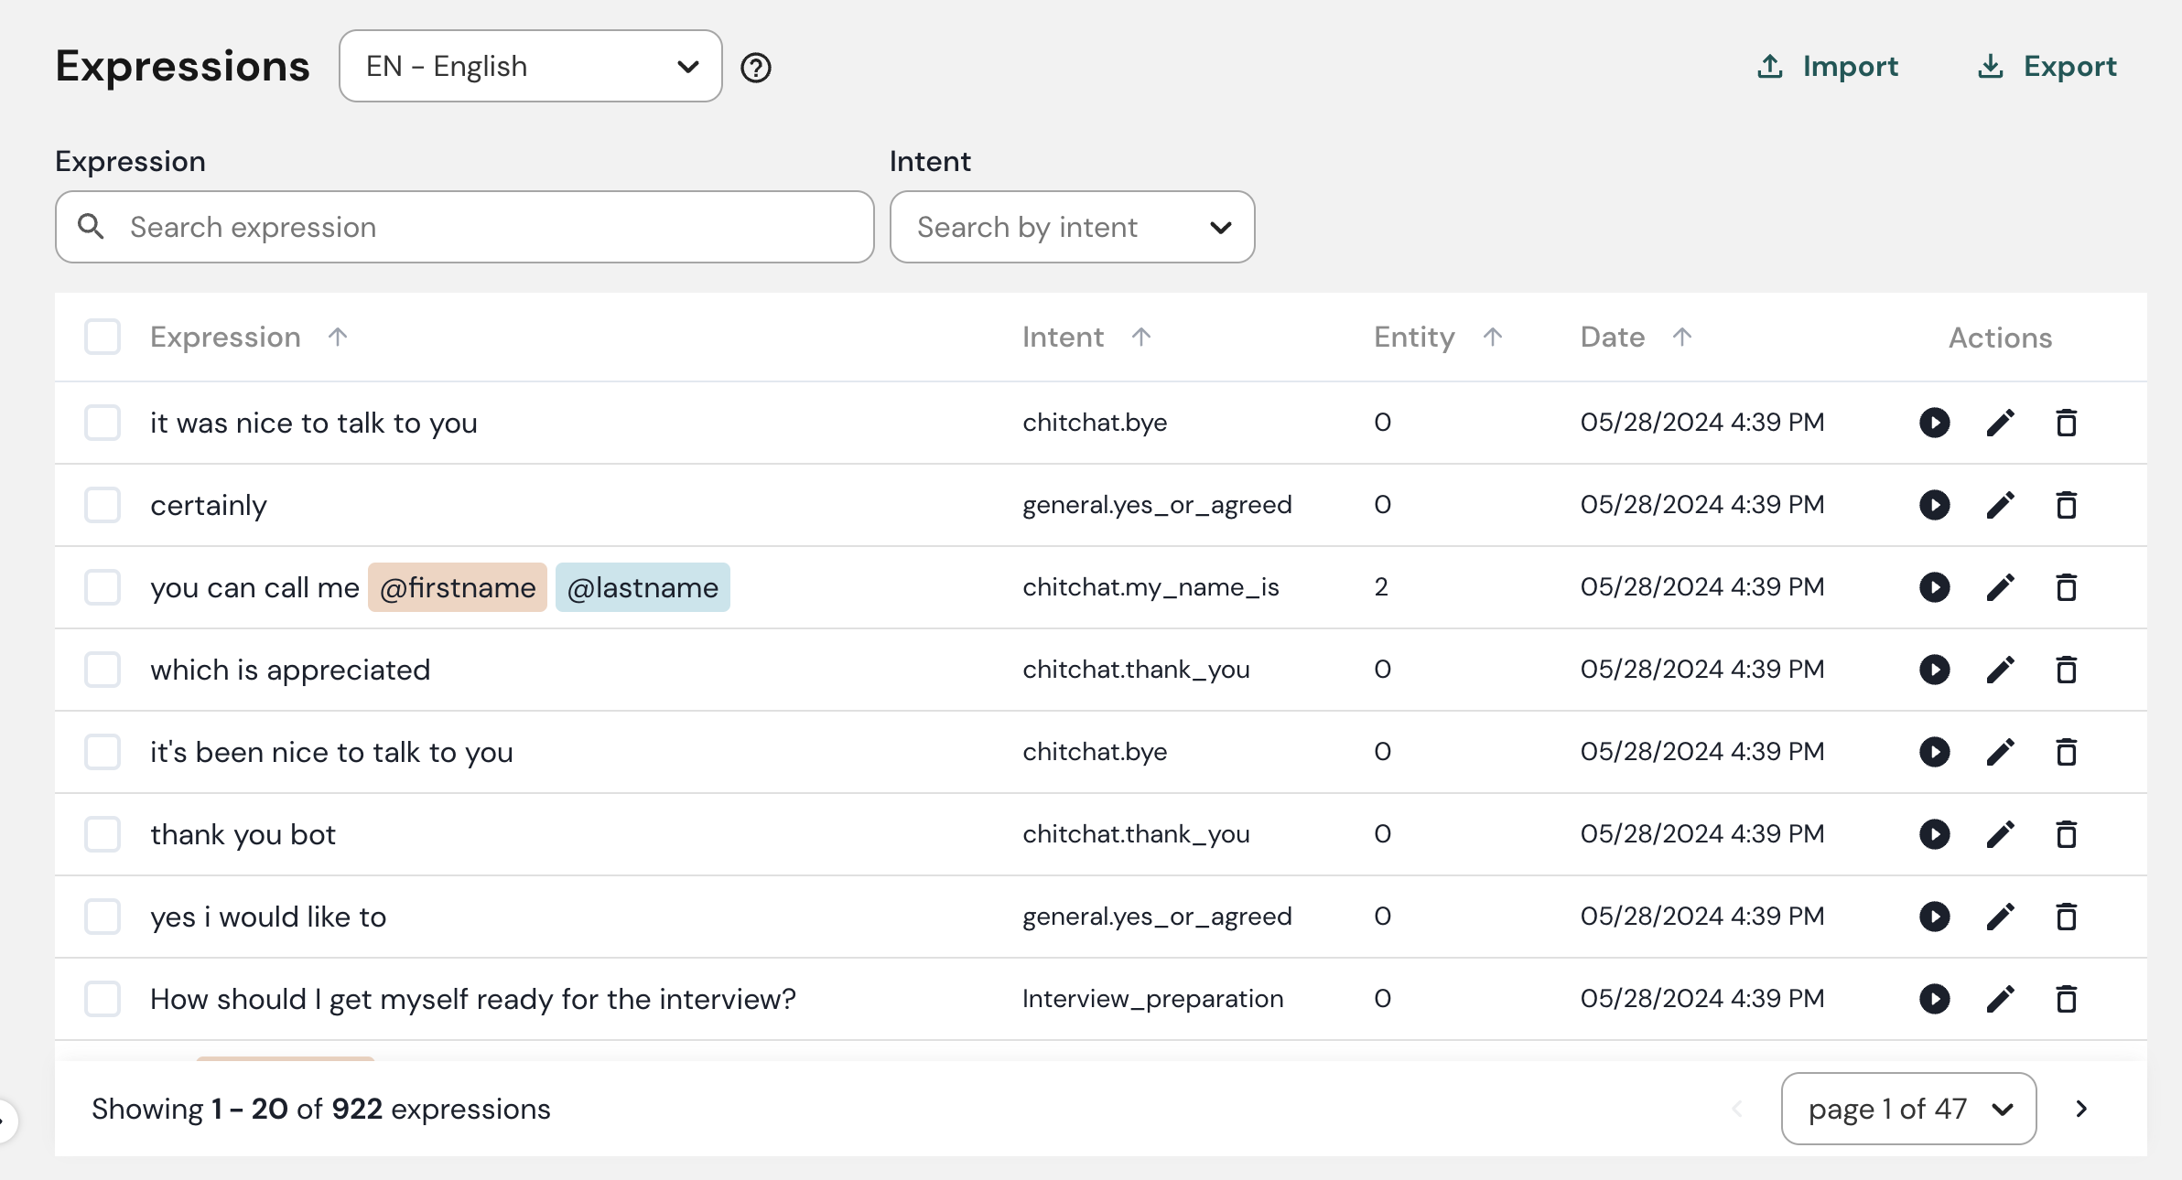This screenshot has height=1180, width=2182.
Task: Edit the interview preparation expression
Action: click(x=2000, y=999)
